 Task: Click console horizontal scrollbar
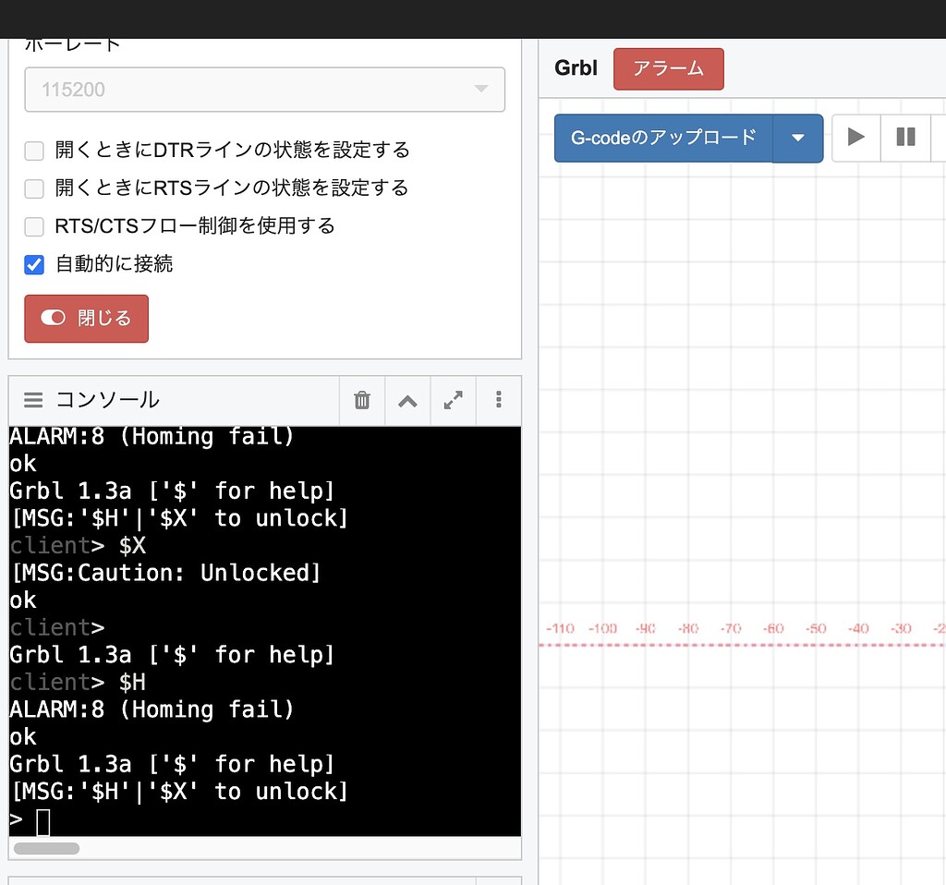46,848
